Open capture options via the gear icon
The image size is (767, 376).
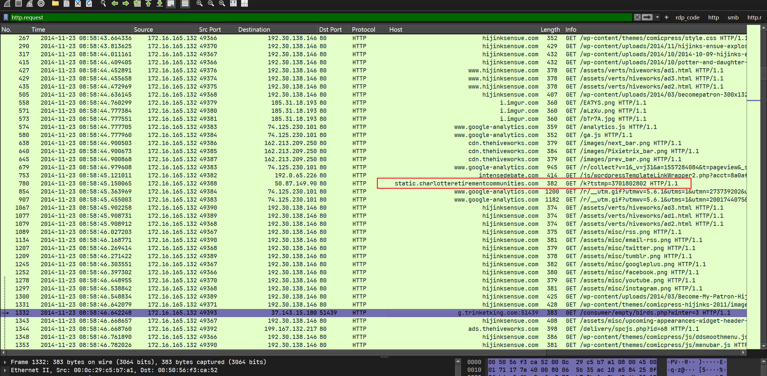tap(41, 3)
